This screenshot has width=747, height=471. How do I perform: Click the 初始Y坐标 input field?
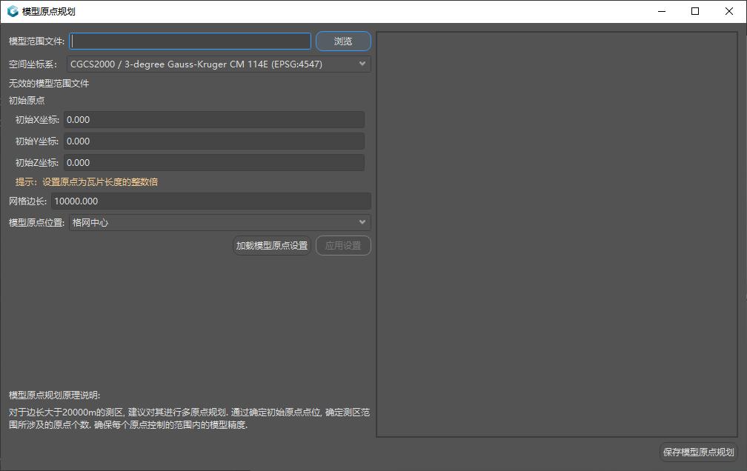pyautogui.click(x=214, y=141)
